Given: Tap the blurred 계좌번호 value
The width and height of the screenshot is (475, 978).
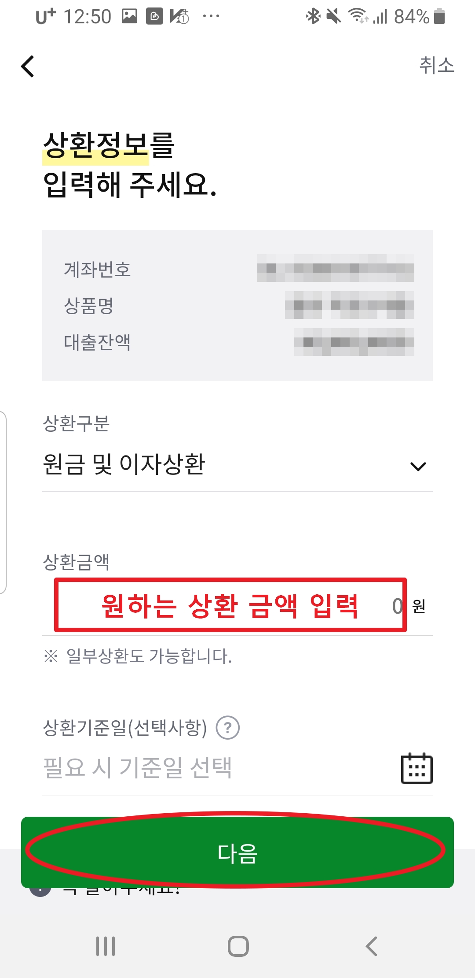Looking at the screenshot, I should coord(336,268).
